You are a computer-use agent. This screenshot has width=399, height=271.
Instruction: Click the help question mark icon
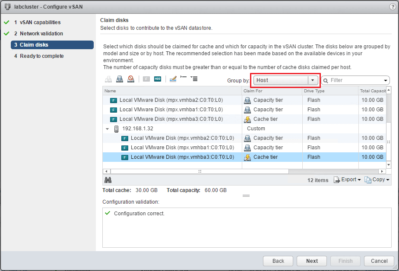tap(392, 7)
